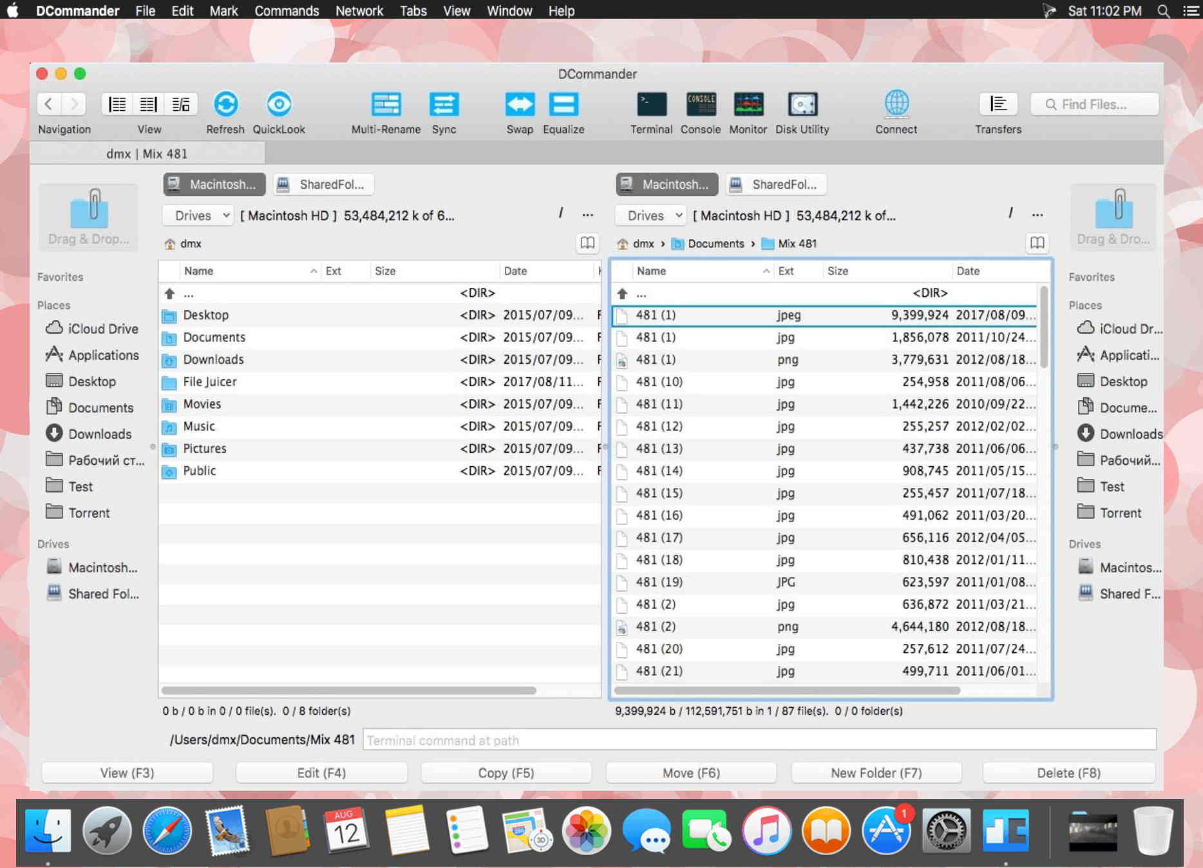Open left panel path history ellipsis

pyautogui.click(x=587, y=214)
